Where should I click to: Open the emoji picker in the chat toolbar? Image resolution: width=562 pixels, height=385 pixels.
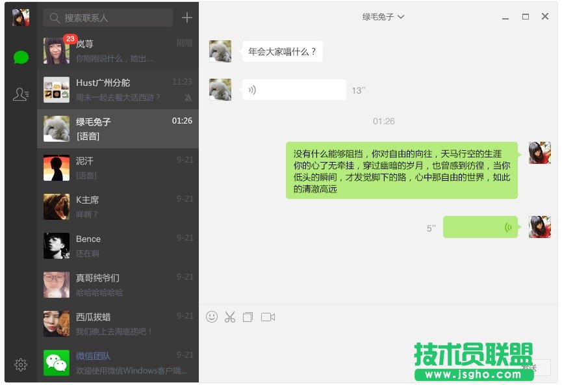pos(212,317)
